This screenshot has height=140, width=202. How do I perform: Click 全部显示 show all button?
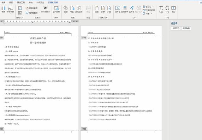pyautogui.click(x=176, y=28)
